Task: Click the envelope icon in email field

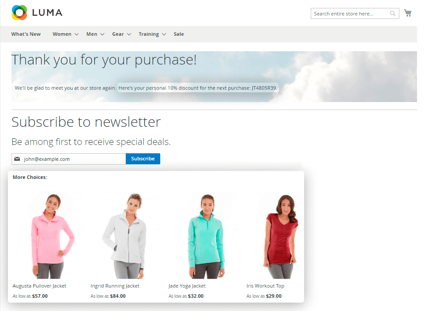Action: (x=17, y=159)
